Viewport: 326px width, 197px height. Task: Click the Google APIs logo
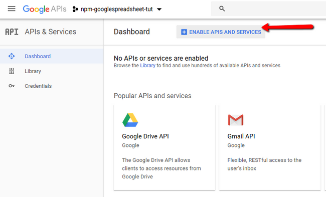(45, 9)
